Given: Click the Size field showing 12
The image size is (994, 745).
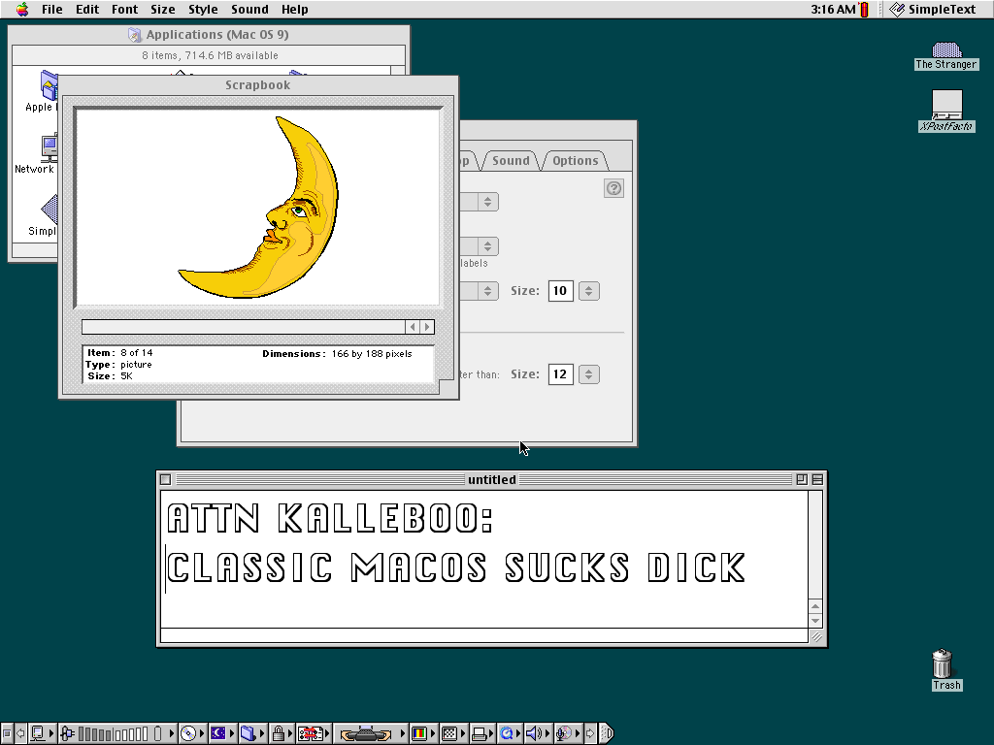Looking at the screenshot, I should 560,374.
